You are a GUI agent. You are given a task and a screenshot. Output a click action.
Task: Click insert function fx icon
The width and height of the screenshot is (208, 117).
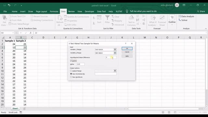click(31, 33)
